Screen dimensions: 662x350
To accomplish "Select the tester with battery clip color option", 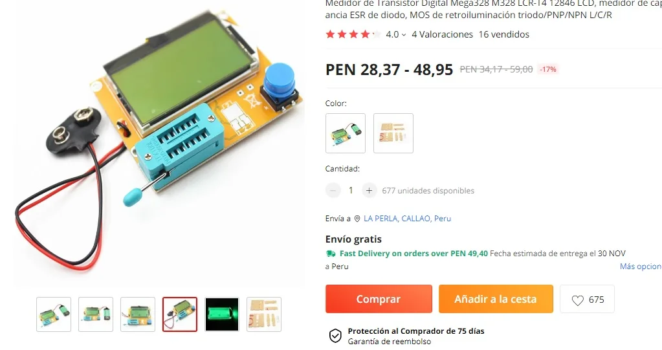I will click(346, 133).
